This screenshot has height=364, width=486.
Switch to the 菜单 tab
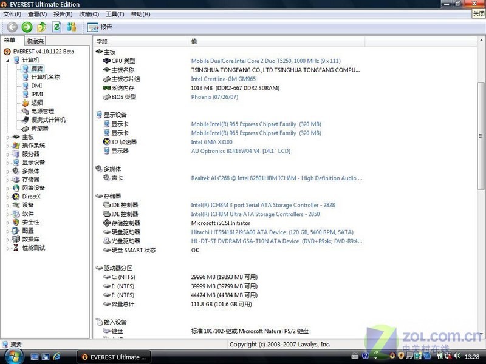9,40
